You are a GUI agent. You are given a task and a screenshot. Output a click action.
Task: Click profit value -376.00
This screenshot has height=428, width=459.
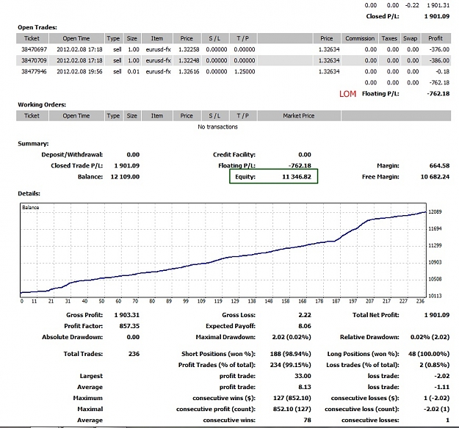(439, 49)
